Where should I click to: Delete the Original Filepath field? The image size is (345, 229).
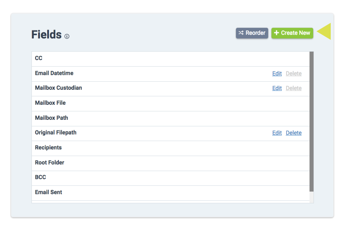(x=293, y=133)
